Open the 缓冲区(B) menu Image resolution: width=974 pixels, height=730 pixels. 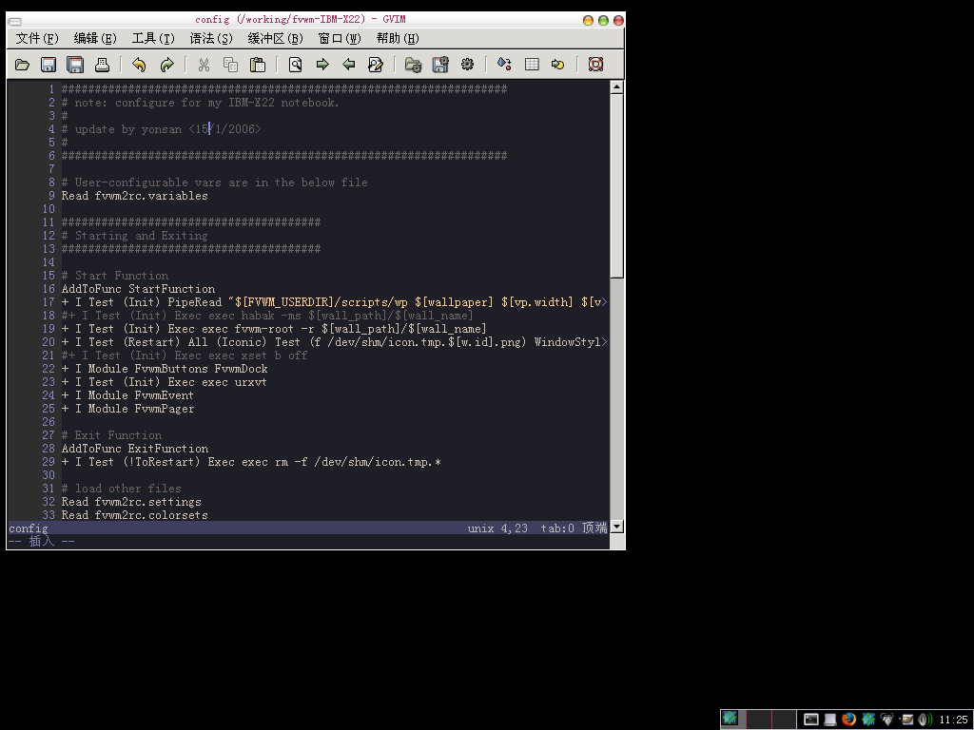click(x=275, y=38)
